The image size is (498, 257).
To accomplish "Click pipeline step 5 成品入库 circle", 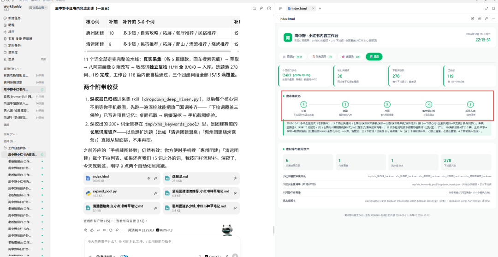I will coord(470,104).
